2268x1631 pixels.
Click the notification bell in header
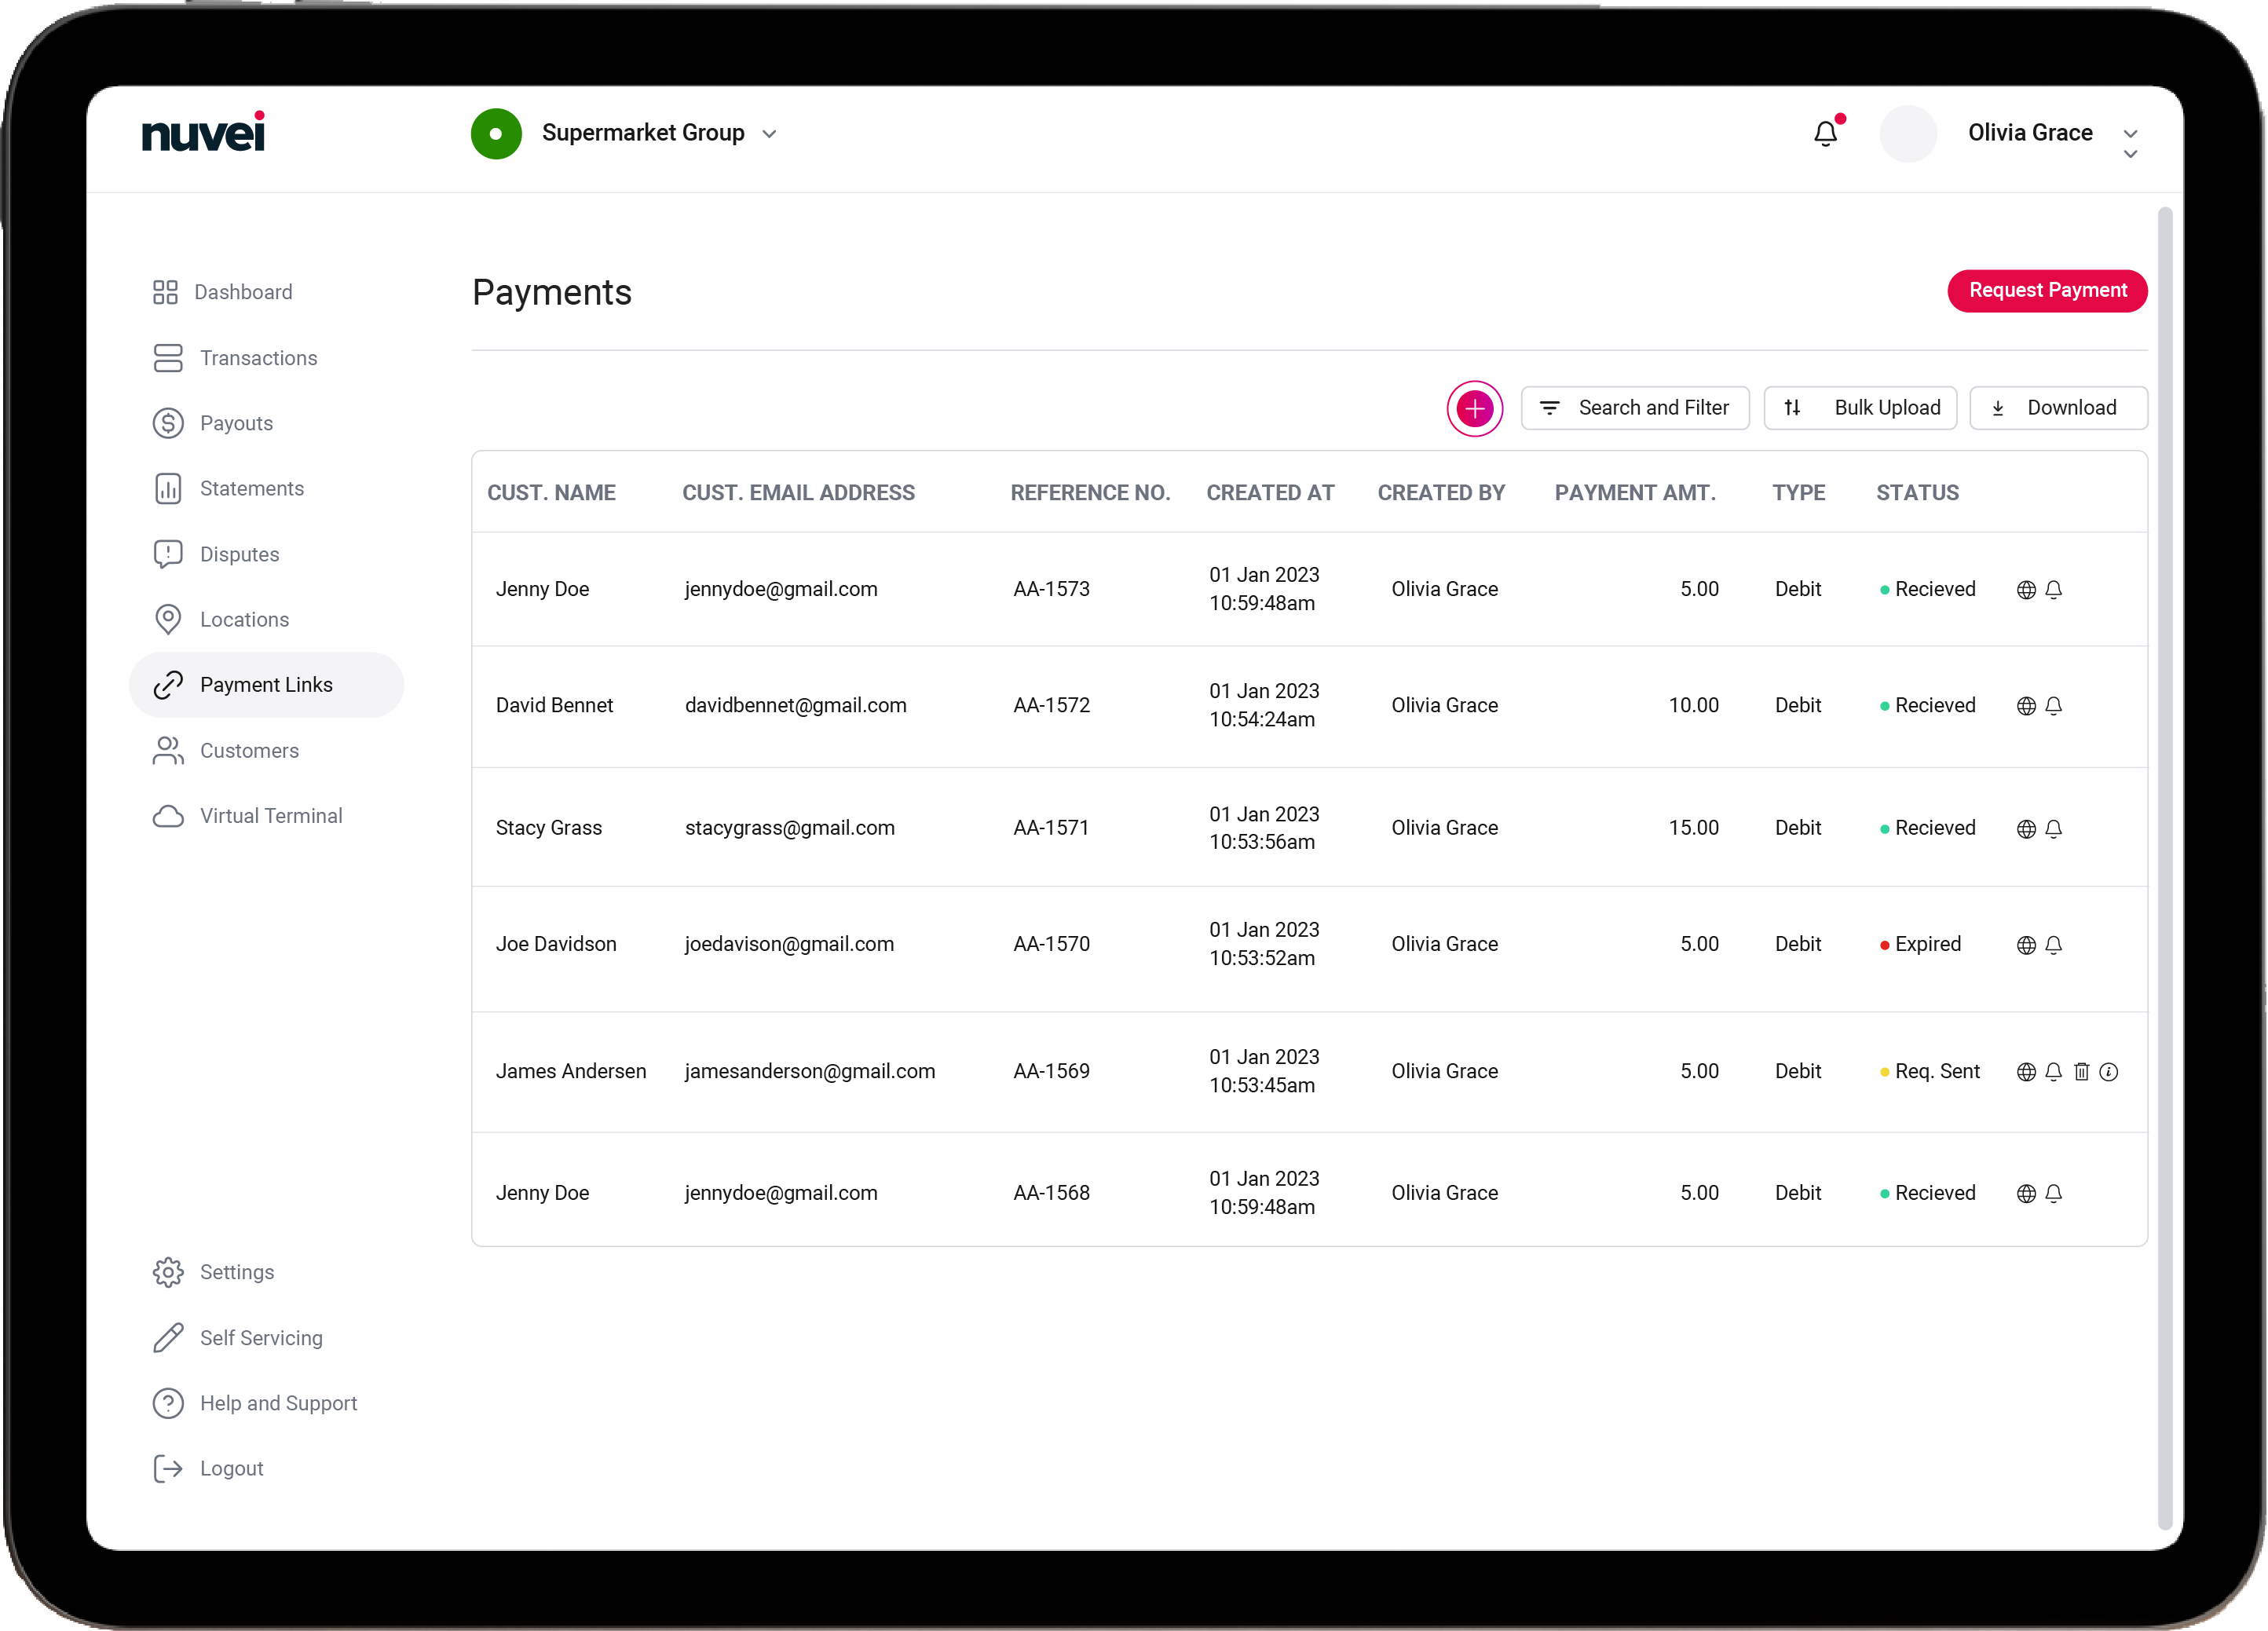click(1826, 133)
